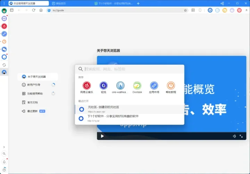Open the bottom help circle icon

(x=4, y=170)
